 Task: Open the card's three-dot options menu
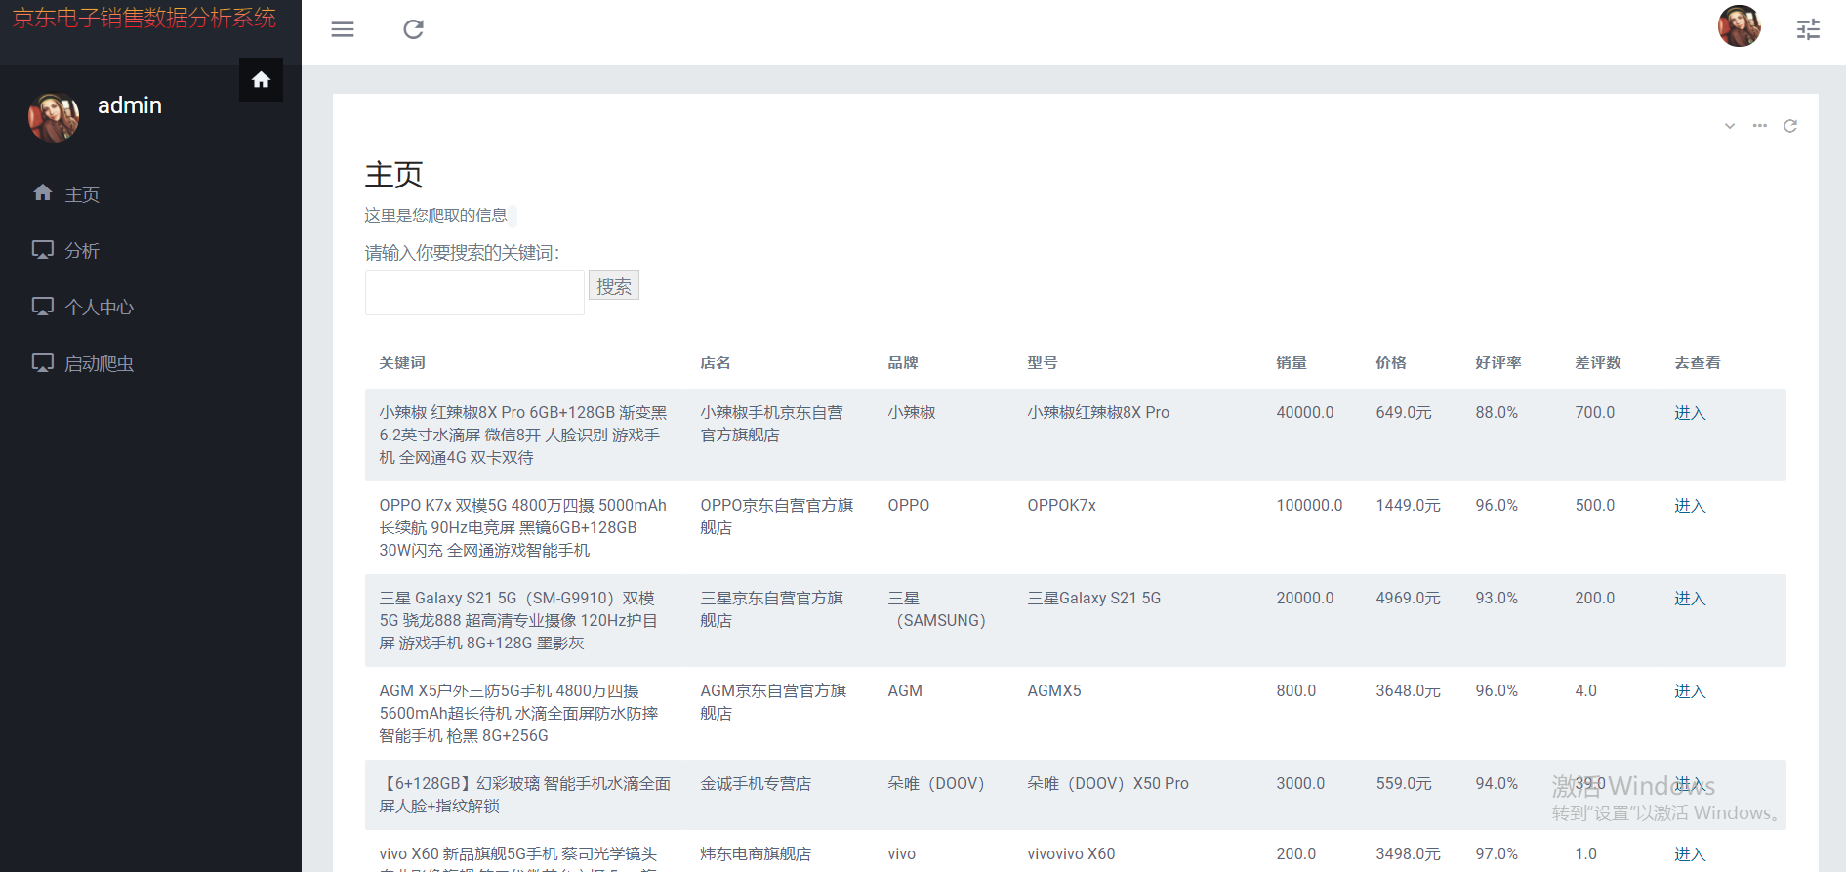[1759, 126]
